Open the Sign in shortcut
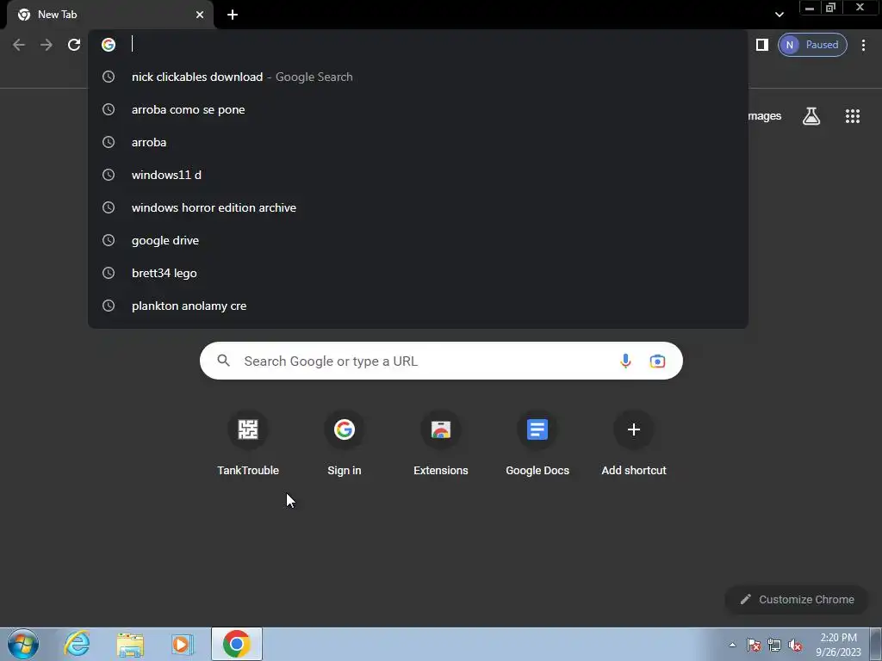882x661 pixels. coord(345,443)
